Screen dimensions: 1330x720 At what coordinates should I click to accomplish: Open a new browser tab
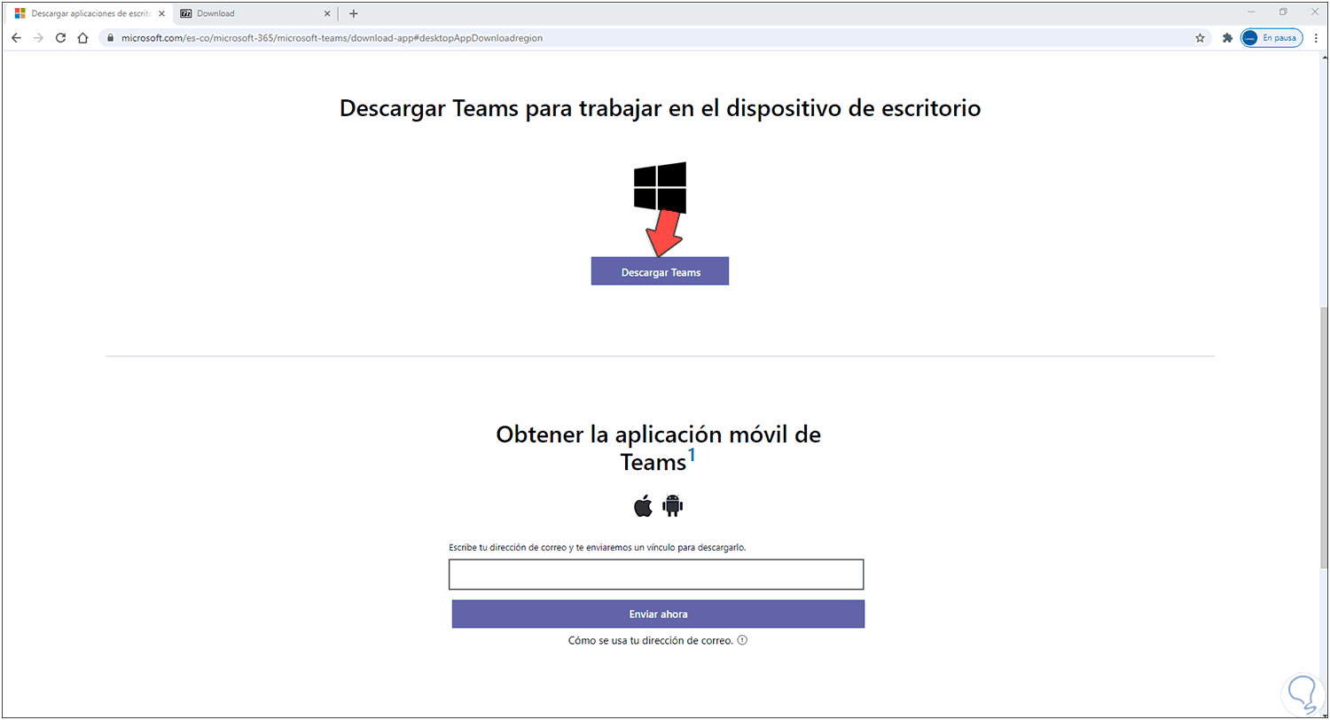[354, 13]
